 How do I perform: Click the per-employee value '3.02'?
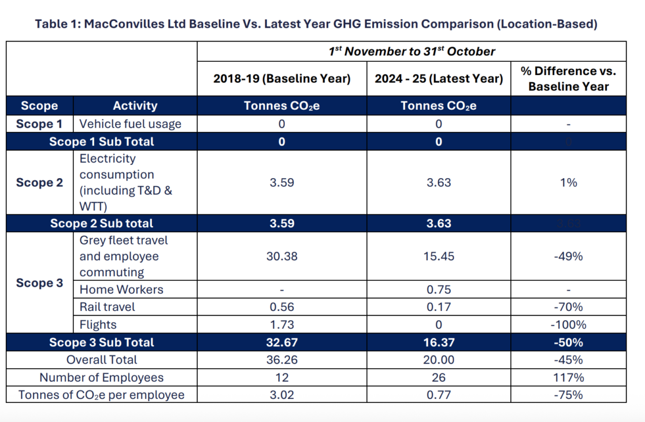282,395
